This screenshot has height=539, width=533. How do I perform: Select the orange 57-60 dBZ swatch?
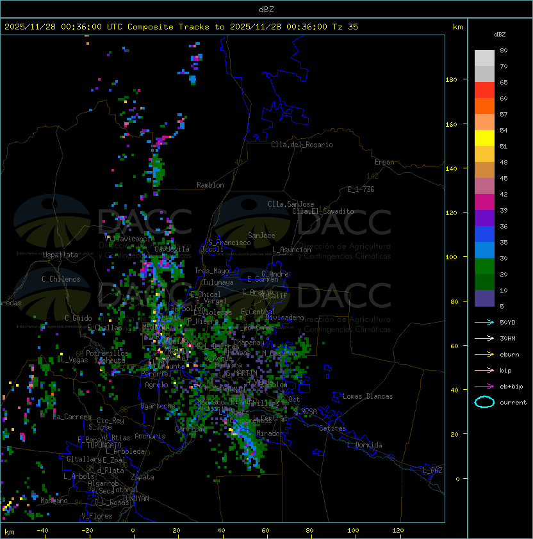pyautogui.click(x=484, y=106)
